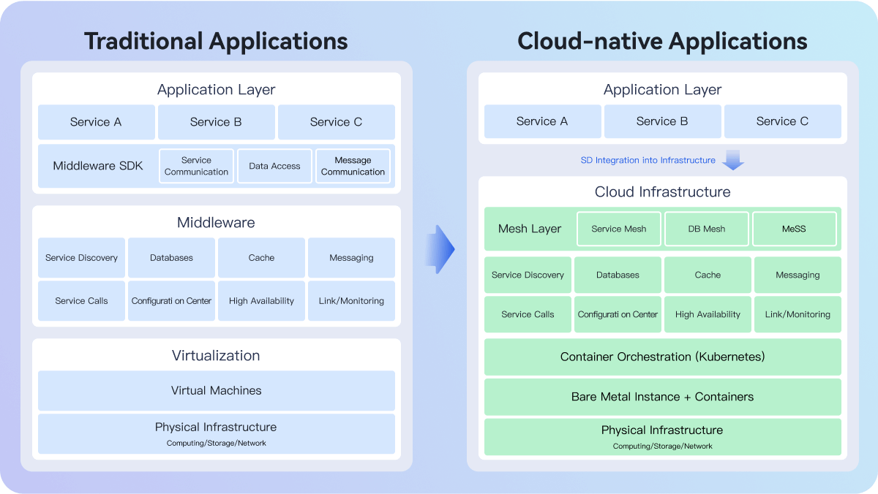Select the Message Communication box

(x=353, y=166)
